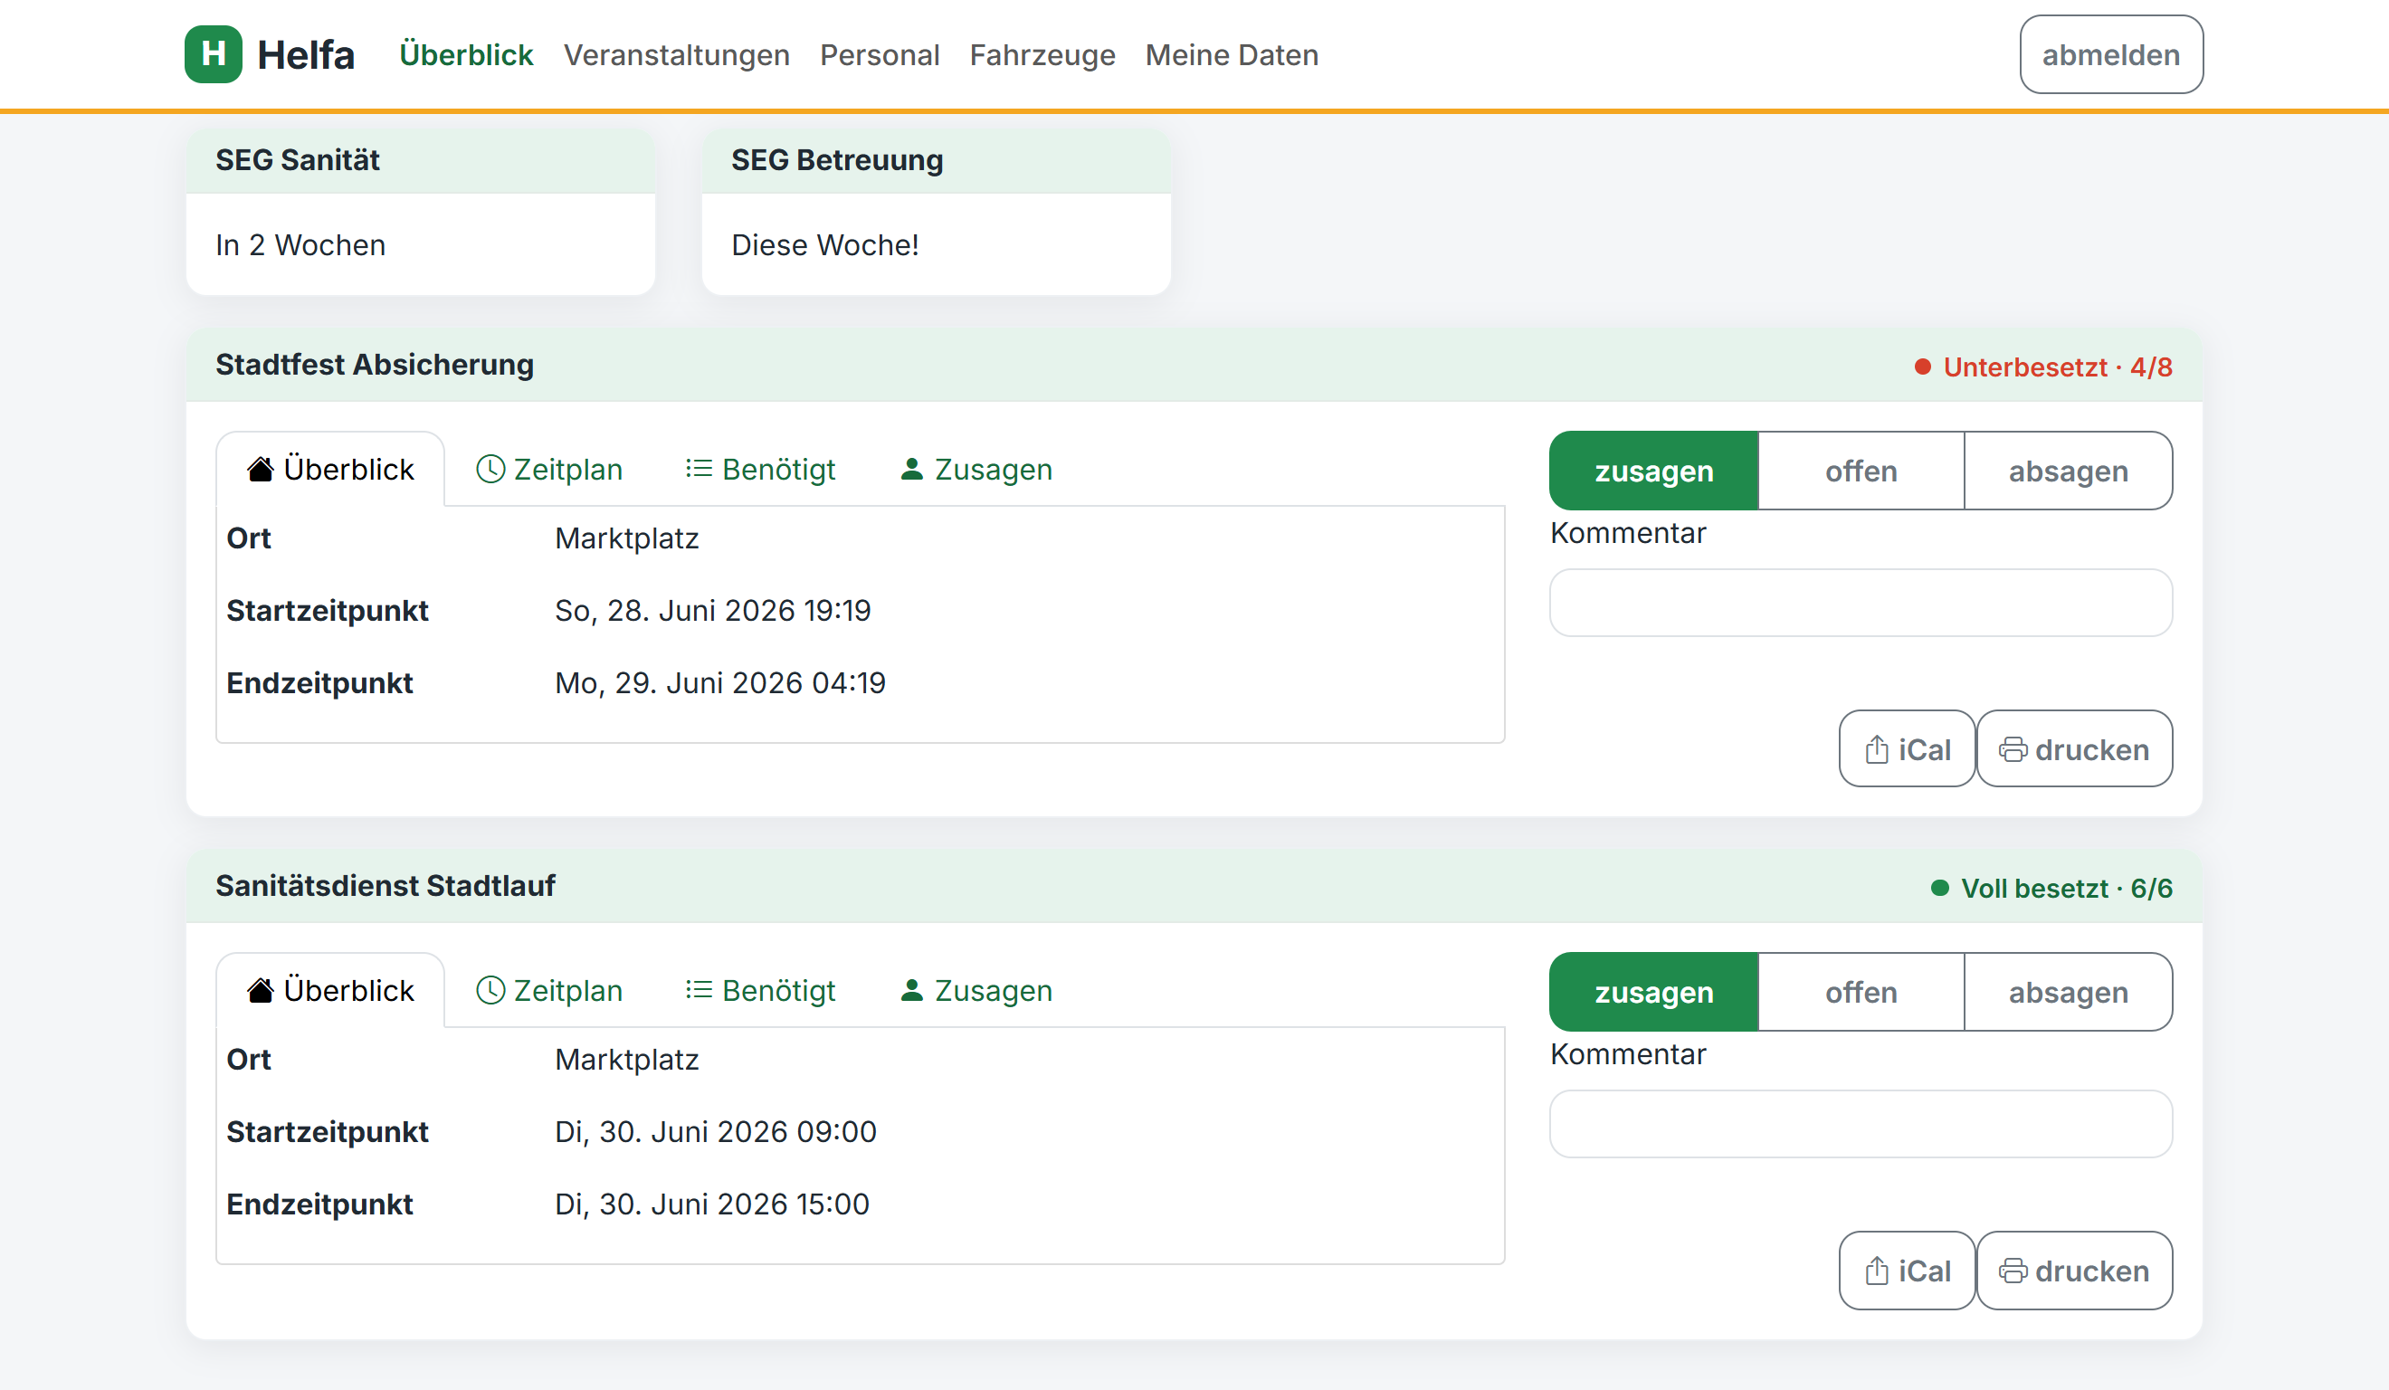The height and width of the screenshot is (1390, 2389).
Task: Switch to Zusagen tab in Sanitätsdienst Stadtlauf
Action: click(976, 991)
